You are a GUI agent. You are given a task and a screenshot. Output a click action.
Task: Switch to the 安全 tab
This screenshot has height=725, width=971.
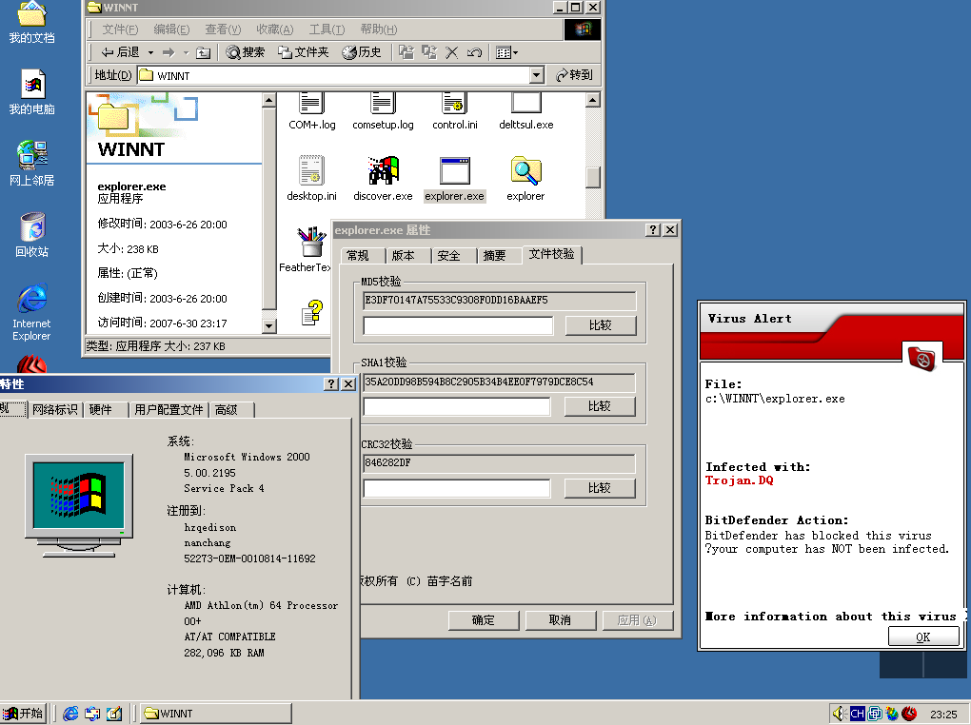point(449,255)
